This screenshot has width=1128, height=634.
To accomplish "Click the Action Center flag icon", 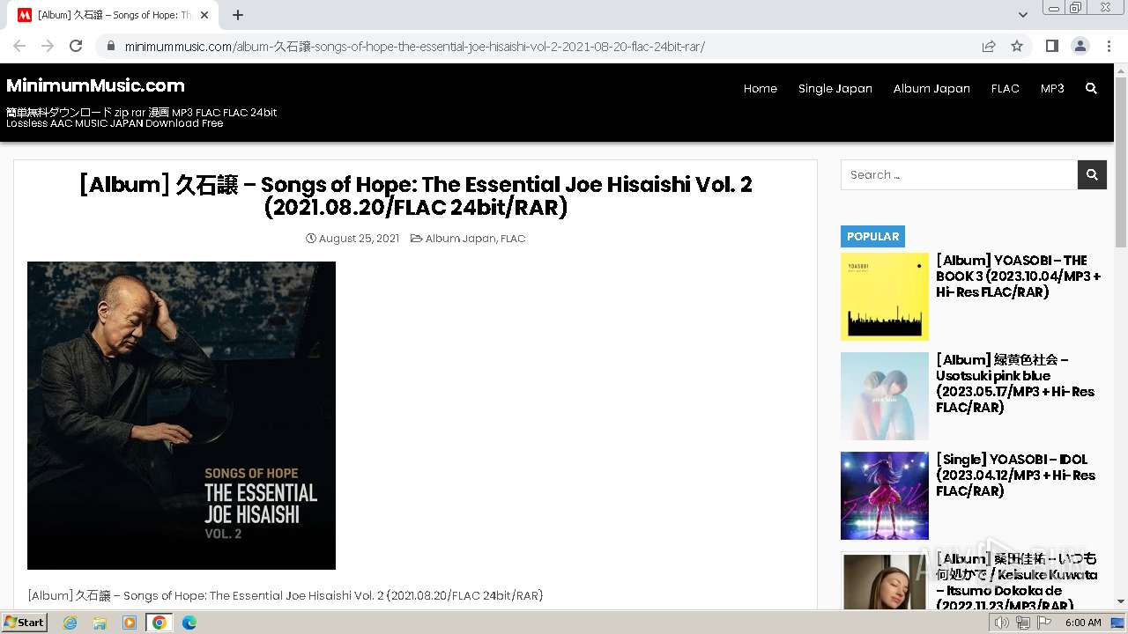I will tap(1044, 623).
